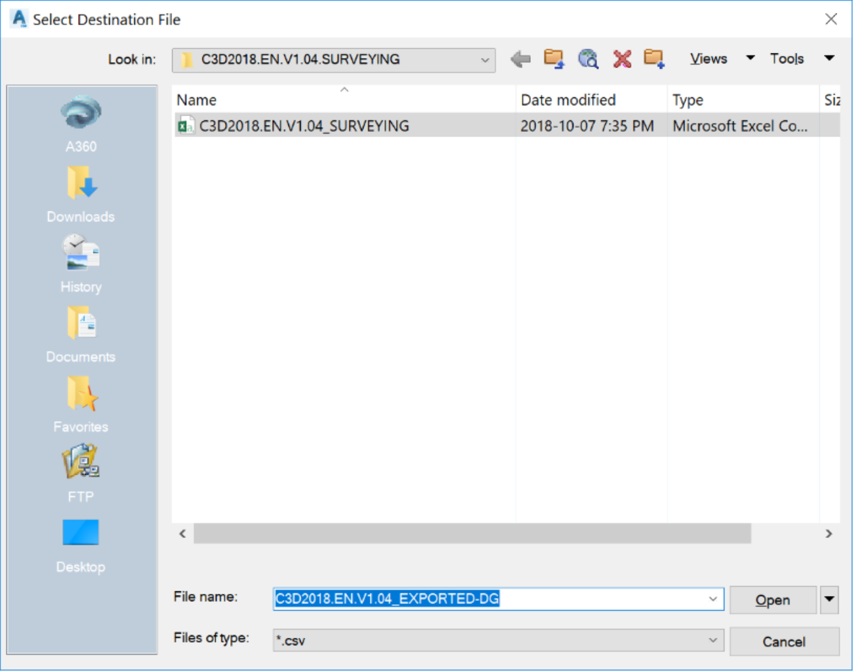Click the Excel file icon in list

tap(186, 125)
